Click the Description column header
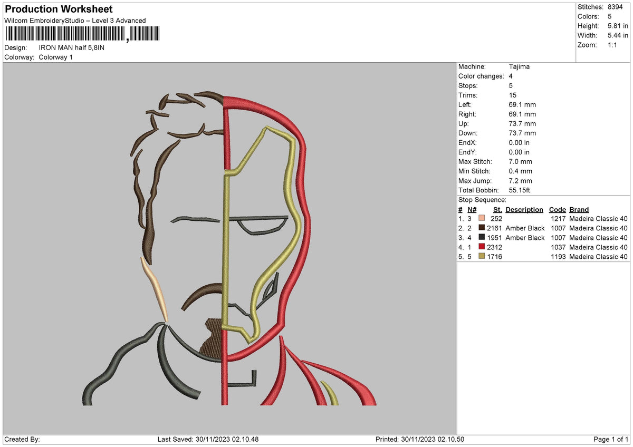The width and height of the screenshot is (633, 447). pyautogui.click(x=524, y=209)
